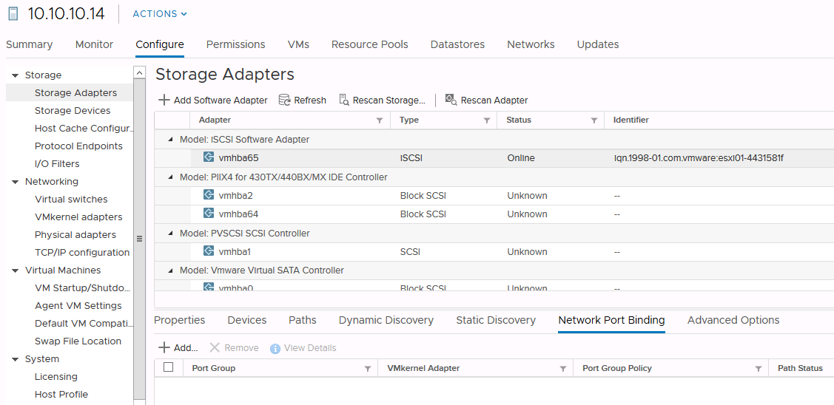Open the Paths tab

(x=303, y=320)
